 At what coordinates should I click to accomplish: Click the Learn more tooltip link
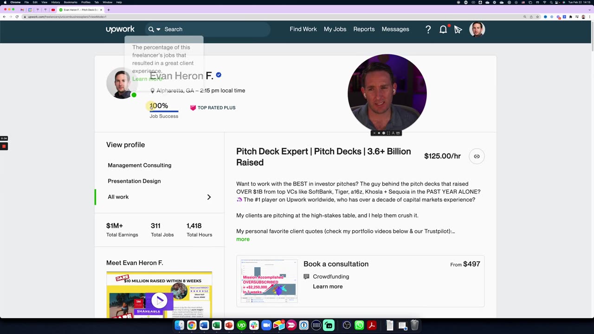pyautogui.click(x=147, y=79)
